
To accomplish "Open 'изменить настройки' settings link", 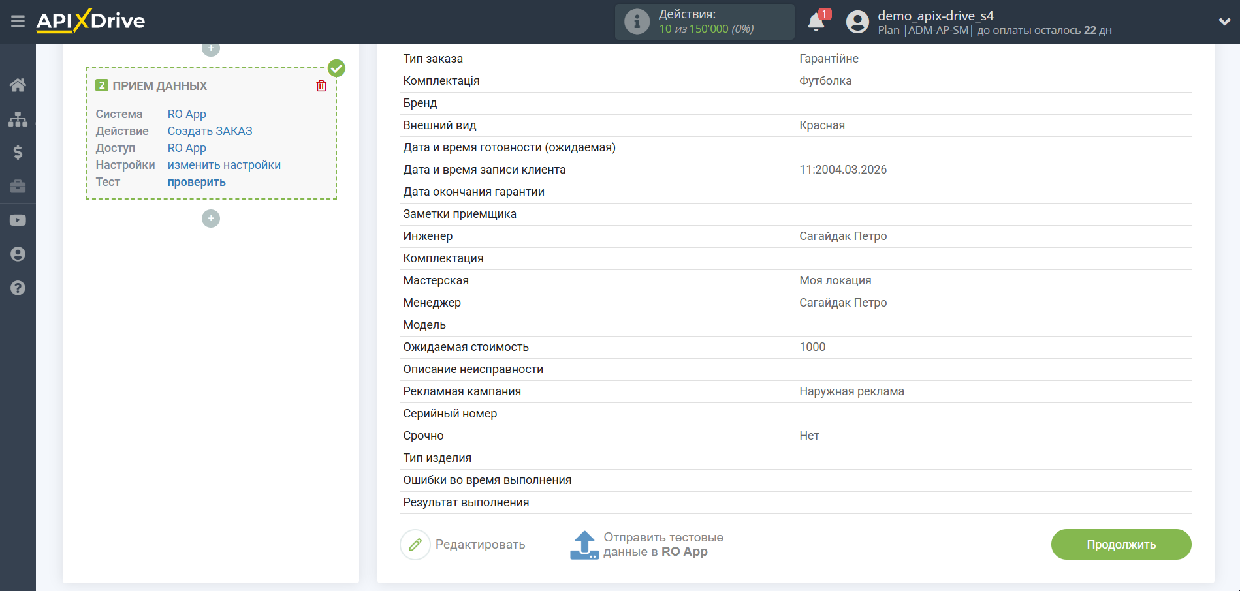I will point(223,165).
